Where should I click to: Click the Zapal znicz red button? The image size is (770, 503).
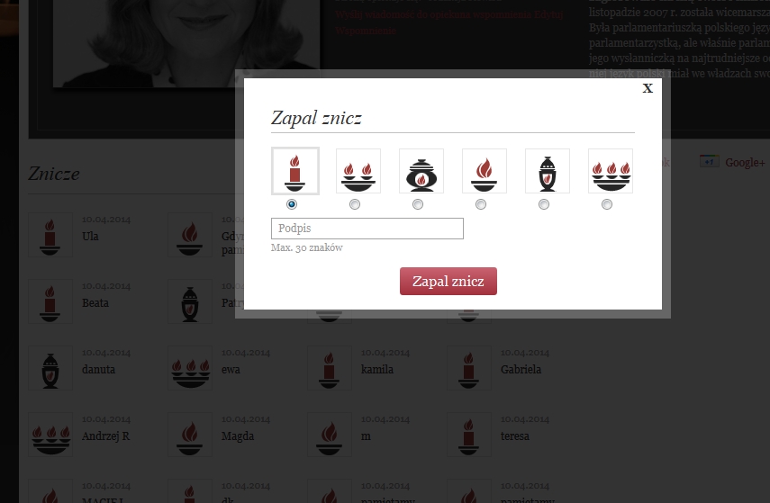pyautogui.click(x=448, y=281)
